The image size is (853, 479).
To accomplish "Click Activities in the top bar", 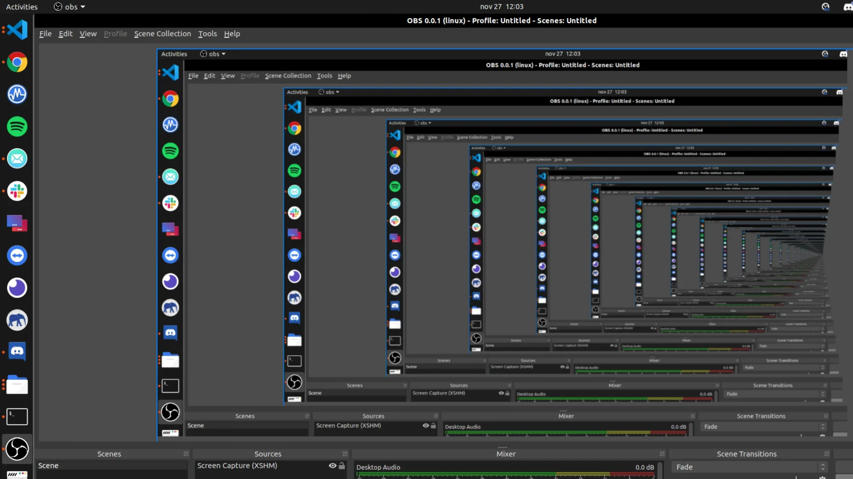I will pyautogui.click(x=22, y=7).
